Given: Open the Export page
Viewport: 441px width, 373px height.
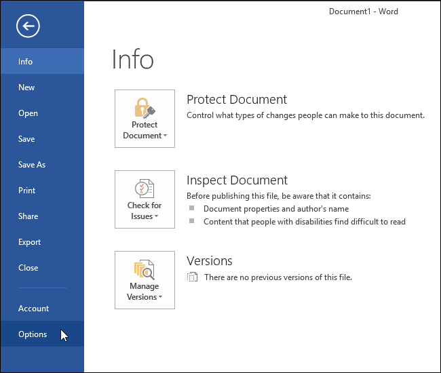Looking at the screenshot, I should 29,242.
